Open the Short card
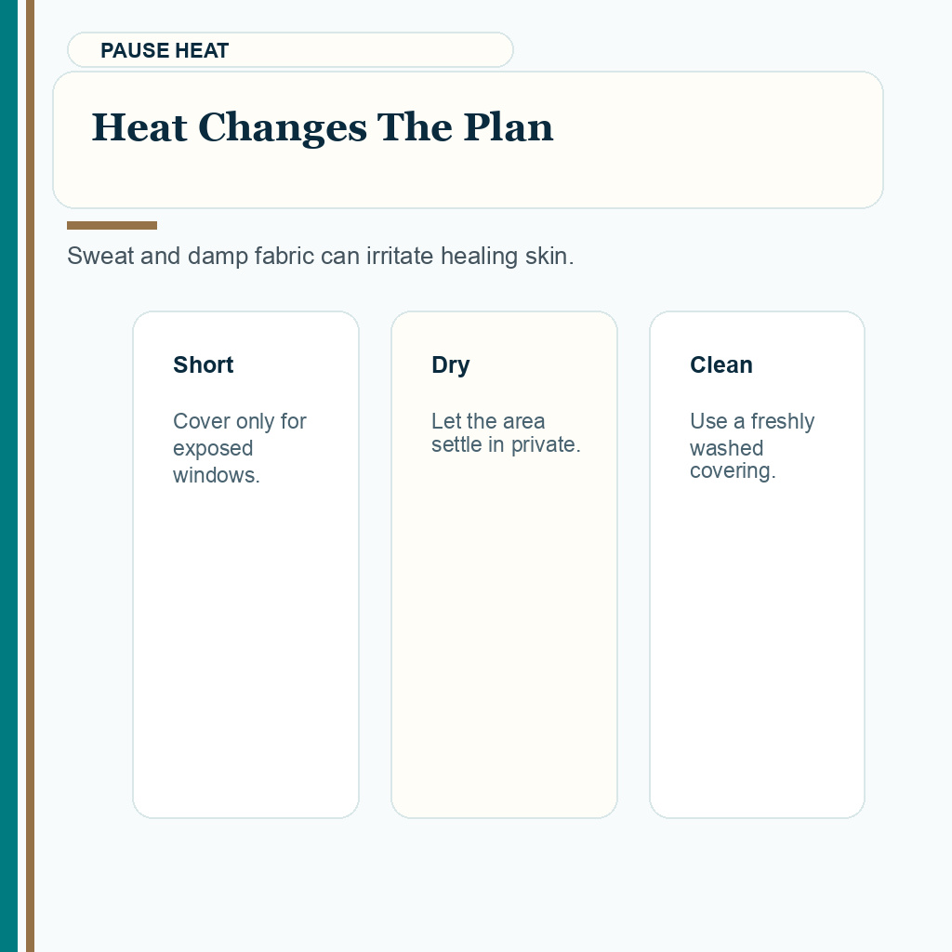The width and height of the screenshot is (952, 952). [x=245, y=564]
